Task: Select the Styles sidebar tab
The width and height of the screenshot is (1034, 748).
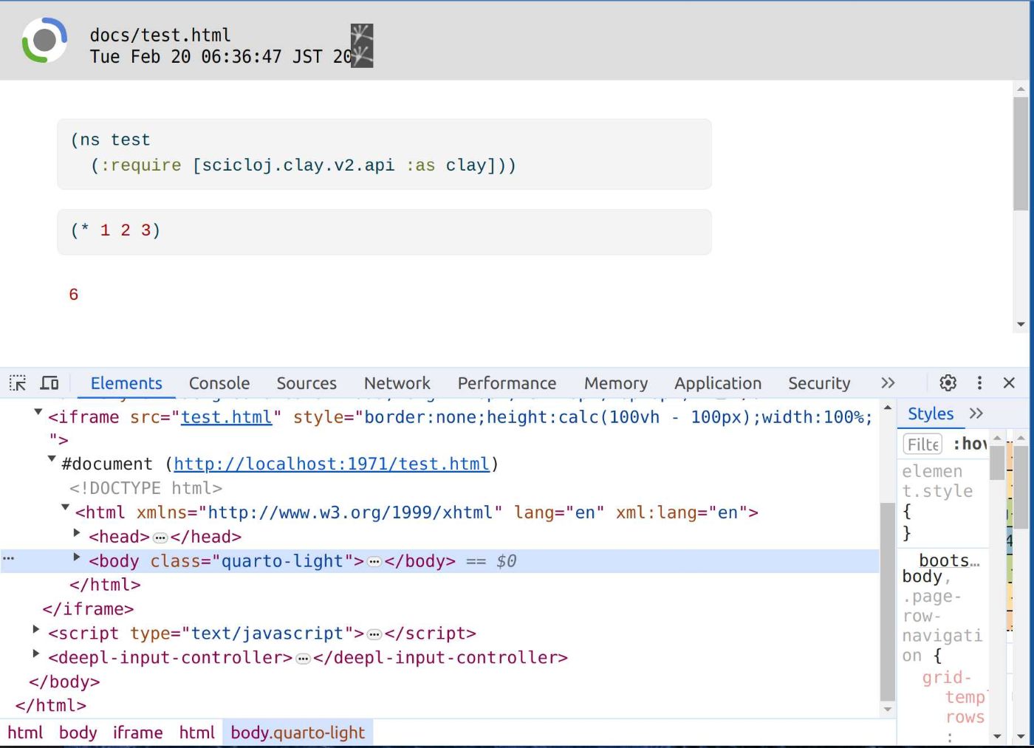Action: [931, 414]
